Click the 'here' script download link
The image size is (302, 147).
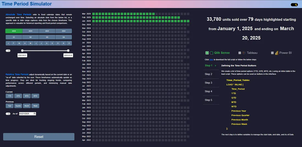(211, 60)
